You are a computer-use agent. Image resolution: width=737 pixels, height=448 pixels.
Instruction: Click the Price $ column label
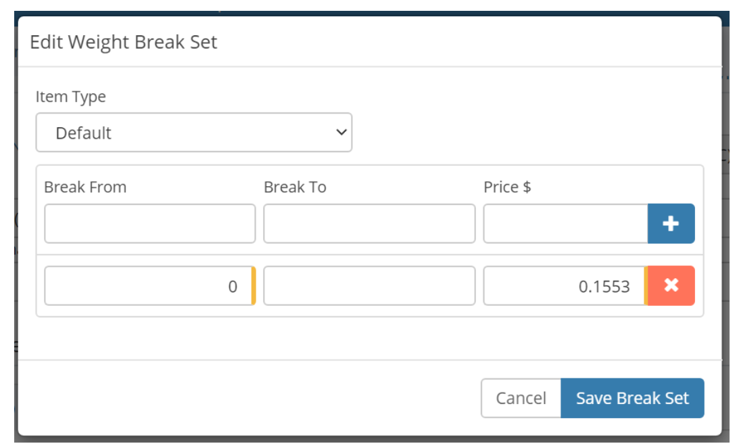click(507, 187)
